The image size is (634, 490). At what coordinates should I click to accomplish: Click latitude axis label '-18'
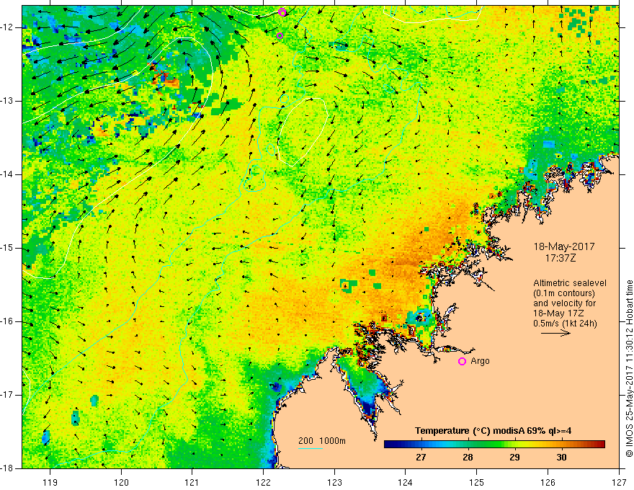[x=7, y=468]
